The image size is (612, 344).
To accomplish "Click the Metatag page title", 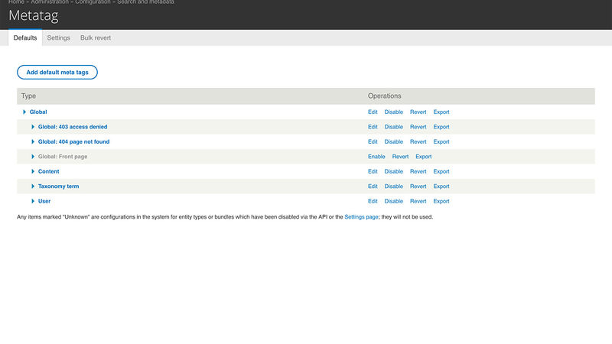I will tap(34, 15).
